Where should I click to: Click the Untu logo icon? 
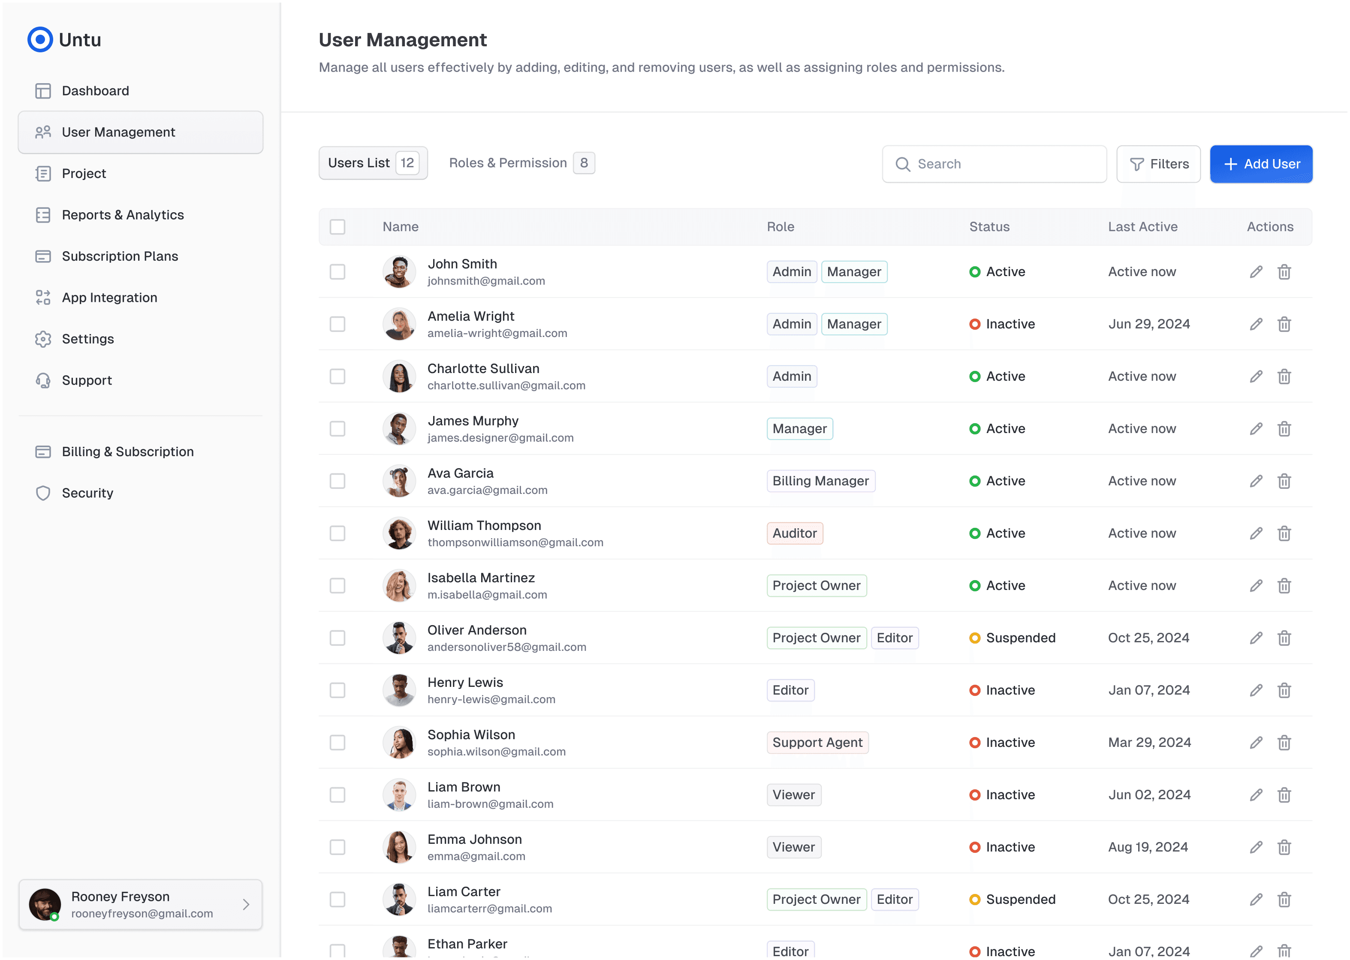(40, 39)
